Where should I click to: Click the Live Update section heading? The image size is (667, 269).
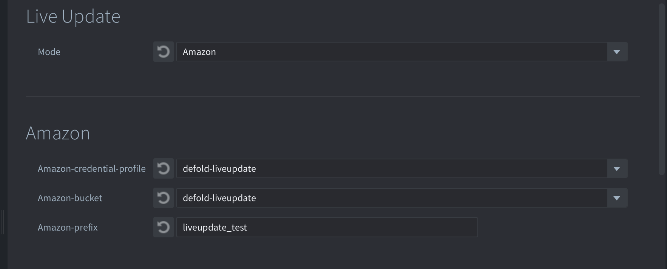(73, 17)
